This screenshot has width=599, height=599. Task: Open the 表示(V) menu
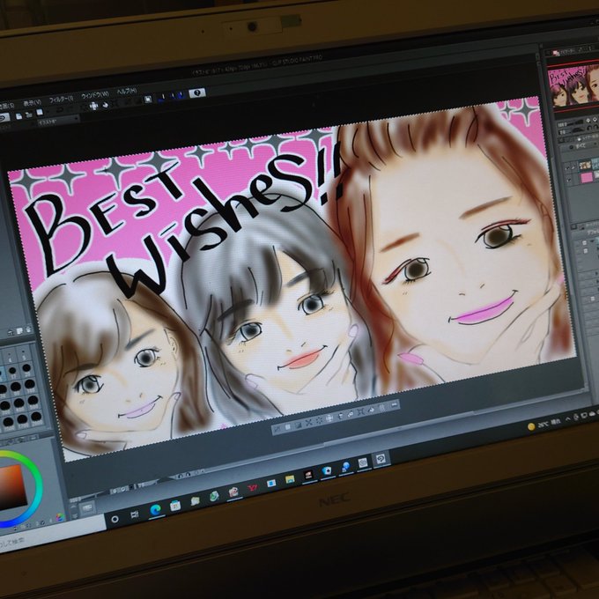pos(32,103)
